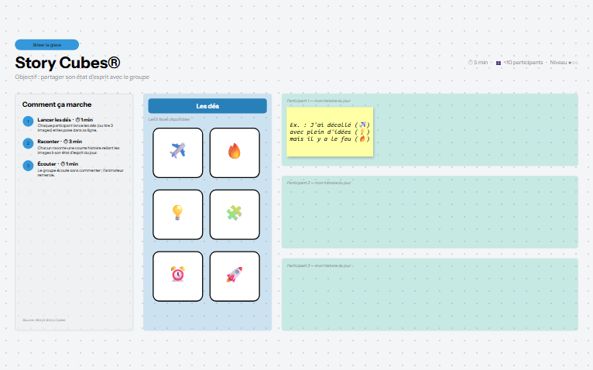
Task: Click the '<10 participants' text
Action: [523, 63]
